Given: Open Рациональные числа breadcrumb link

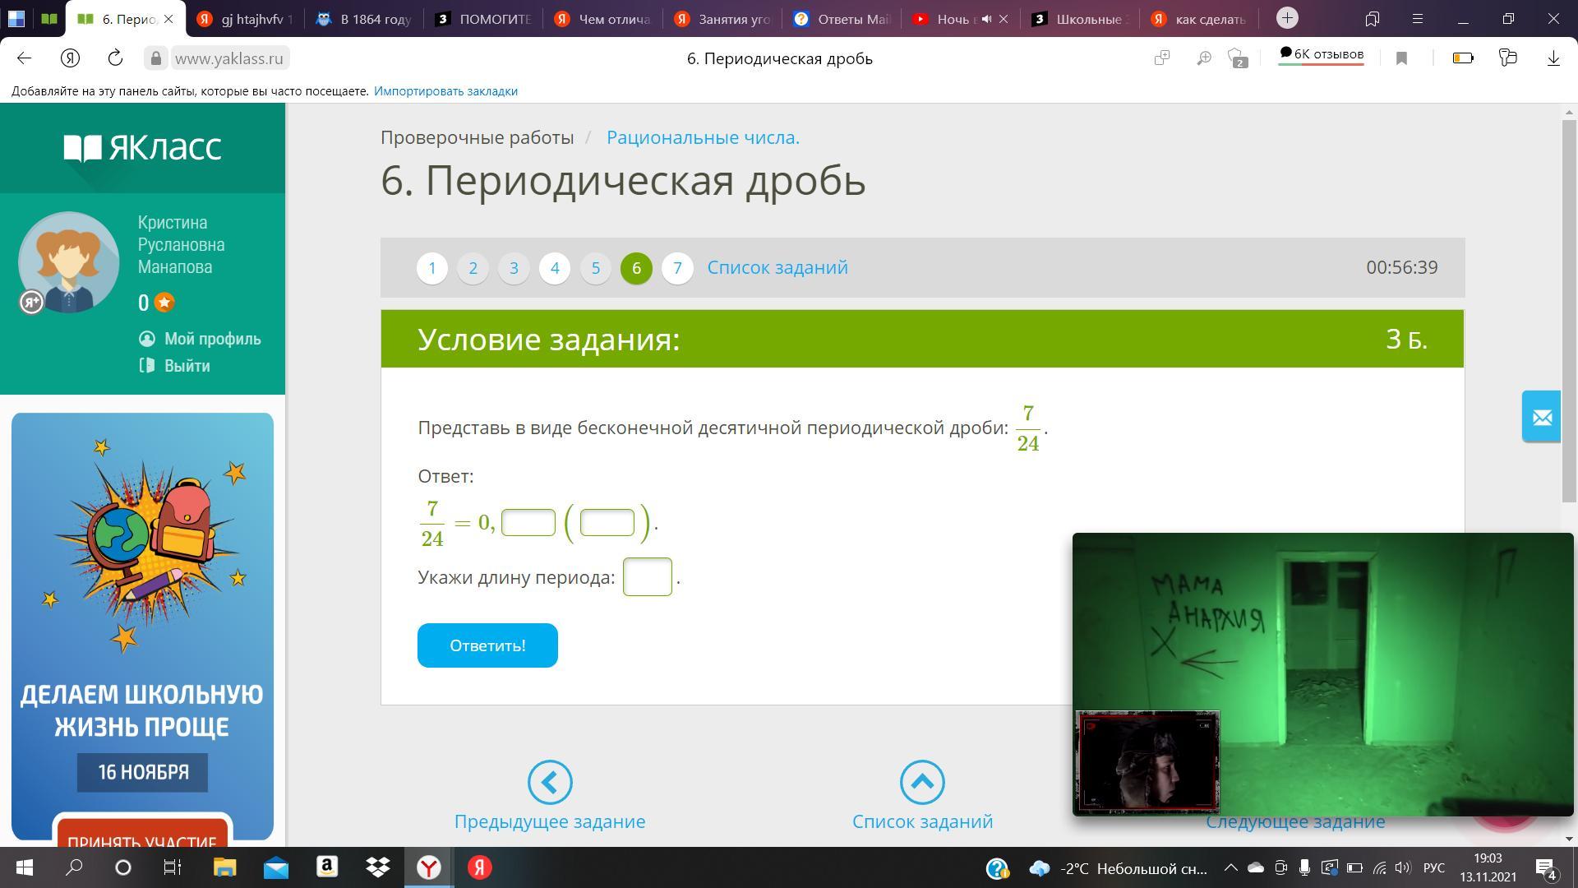Looking at the screenshot, I should pyautogui.click(x=703, y=137).
